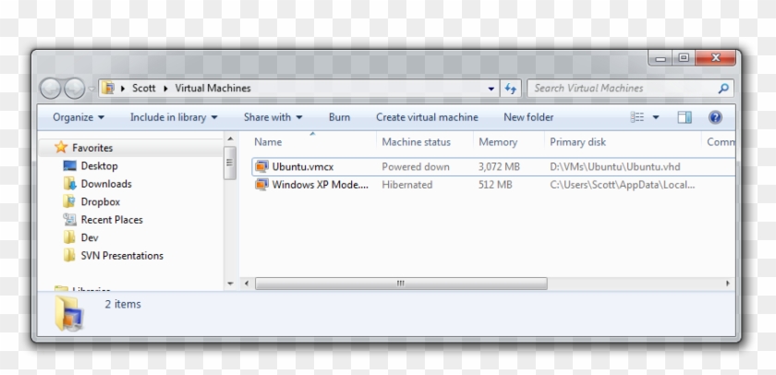Viewport: 776px width, 375px height.
Task: Create a New folder
Action: point(528,117)
